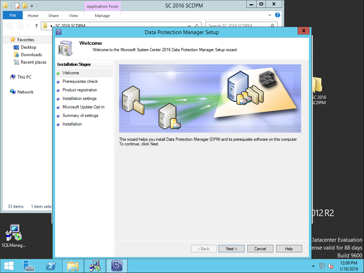Viewport: 364px width, 273px height.
Task: Open File Explorer from the taskbar
Action: [73, 266]
